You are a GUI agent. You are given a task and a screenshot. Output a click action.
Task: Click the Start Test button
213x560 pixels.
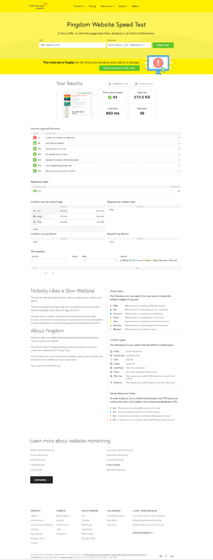[163, 45]
